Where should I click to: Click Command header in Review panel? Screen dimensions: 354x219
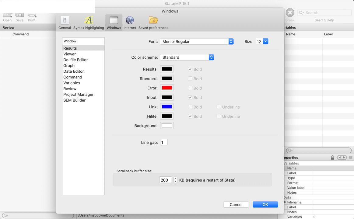click(33, 34)
